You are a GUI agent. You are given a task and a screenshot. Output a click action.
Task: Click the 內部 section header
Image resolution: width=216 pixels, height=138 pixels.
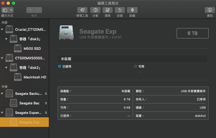tap(4, 22)
